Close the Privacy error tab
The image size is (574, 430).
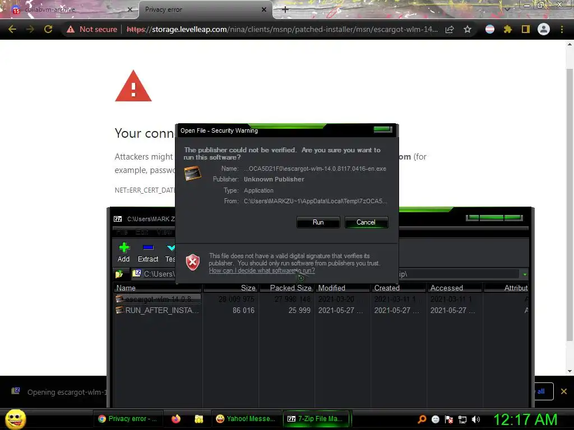[264, 10]
